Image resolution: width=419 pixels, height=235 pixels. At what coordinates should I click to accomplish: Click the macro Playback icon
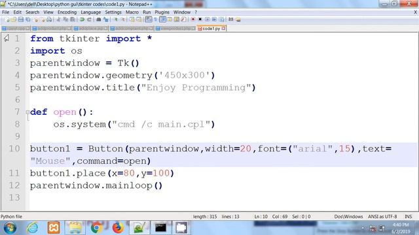pyautogui.click(x=208, y=20)
